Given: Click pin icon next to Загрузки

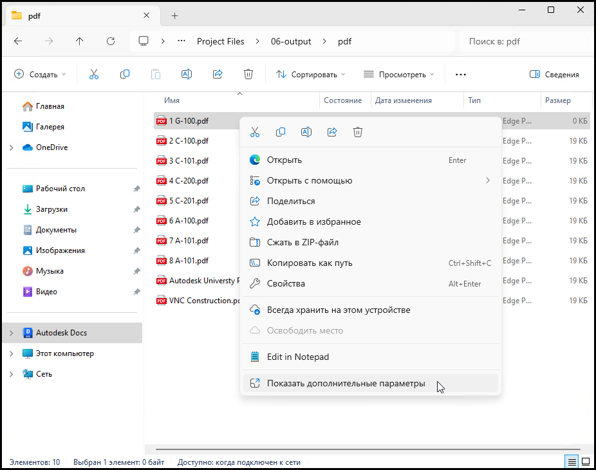Looking at the screenshot, I should [137, 209].
